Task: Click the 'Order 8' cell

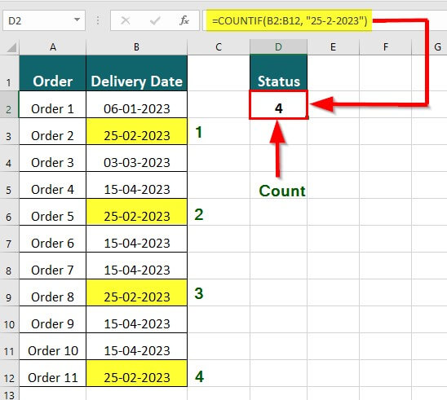Action: pyautogui.click(x=52, y=292)
